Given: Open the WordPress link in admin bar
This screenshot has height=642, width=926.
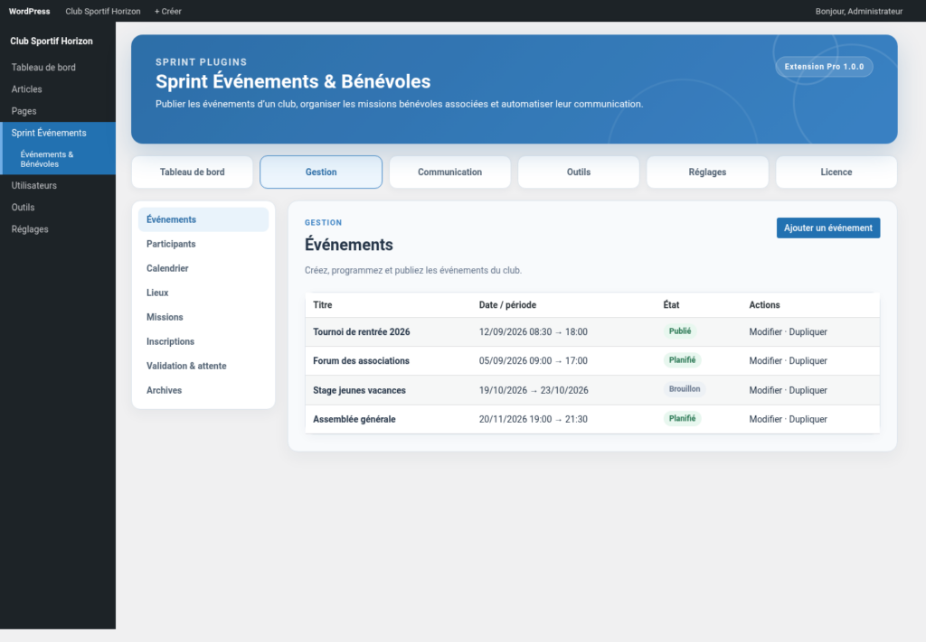Looking at the screenshot, I should [x=29, y=11].
